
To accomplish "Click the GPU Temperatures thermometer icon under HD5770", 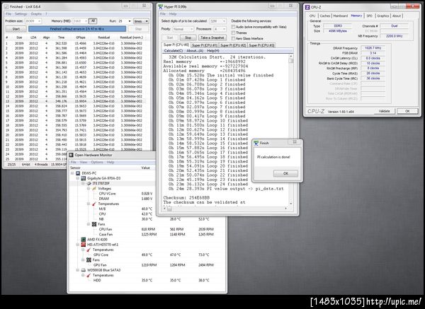I will pos(89,250).
